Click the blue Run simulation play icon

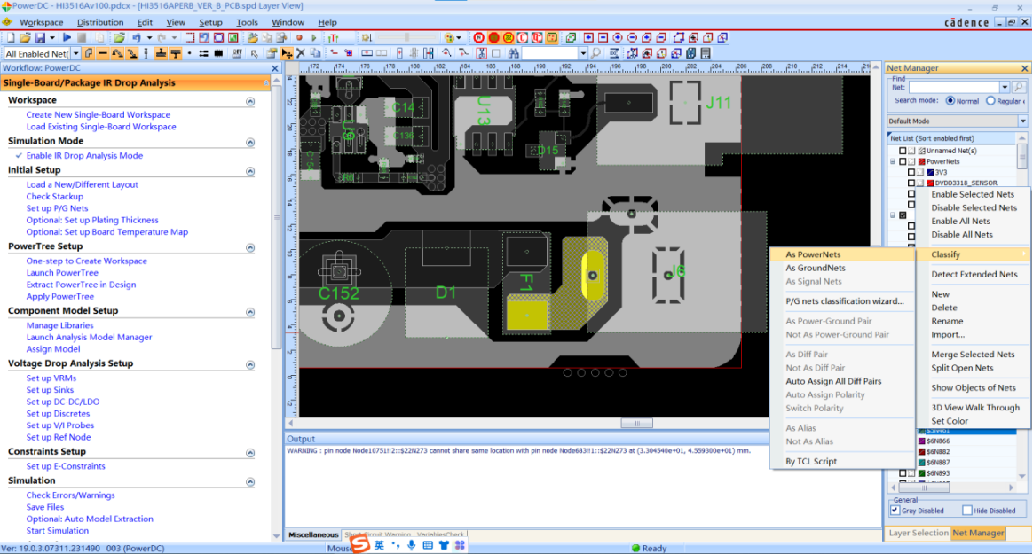[x=67, y=37]
